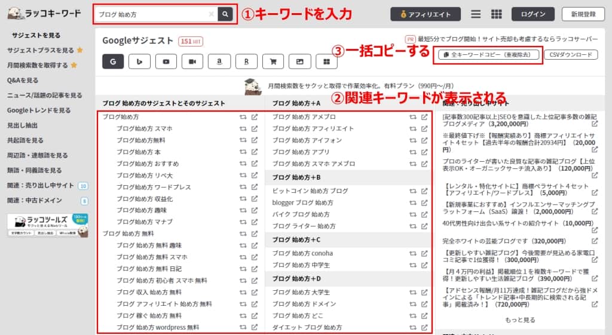612x335 pixels.
Task: Open external link for ブログ 始め方 アフィリエイト
Action: (x=424, y=129)
